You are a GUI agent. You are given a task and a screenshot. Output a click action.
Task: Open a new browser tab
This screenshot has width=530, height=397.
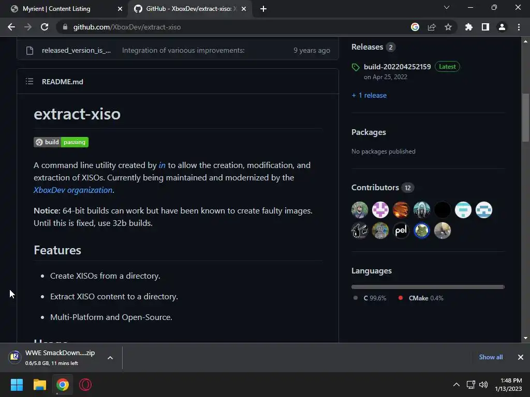263,9
